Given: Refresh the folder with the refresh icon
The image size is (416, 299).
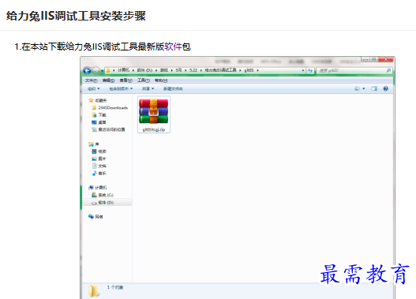Looking at the screenshot, I should [x=310, y=70].
